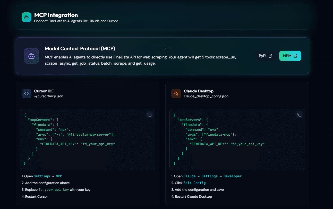Select the Claude Desktop panel header

[199, 91]
